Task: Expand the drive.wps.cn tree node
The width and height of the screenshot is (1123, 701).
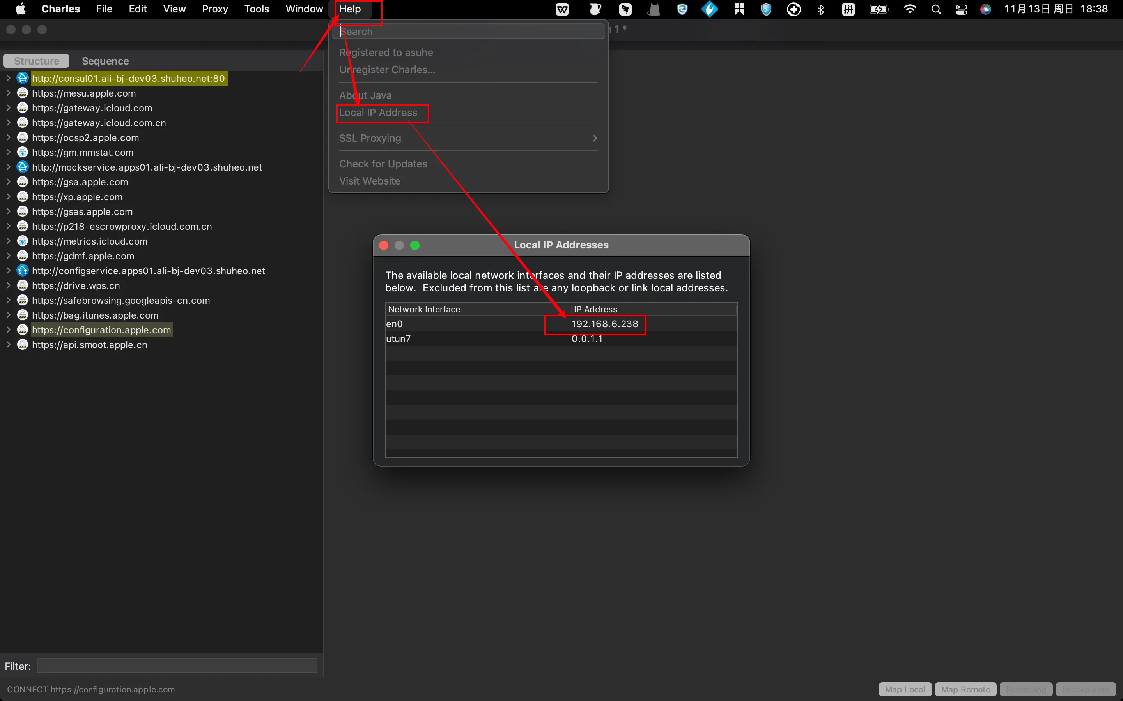Action: [8, 285]
